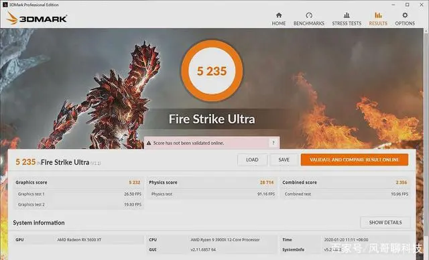
Task: Switch to the BENCHMARKS tab label
Action: [309, 23]
